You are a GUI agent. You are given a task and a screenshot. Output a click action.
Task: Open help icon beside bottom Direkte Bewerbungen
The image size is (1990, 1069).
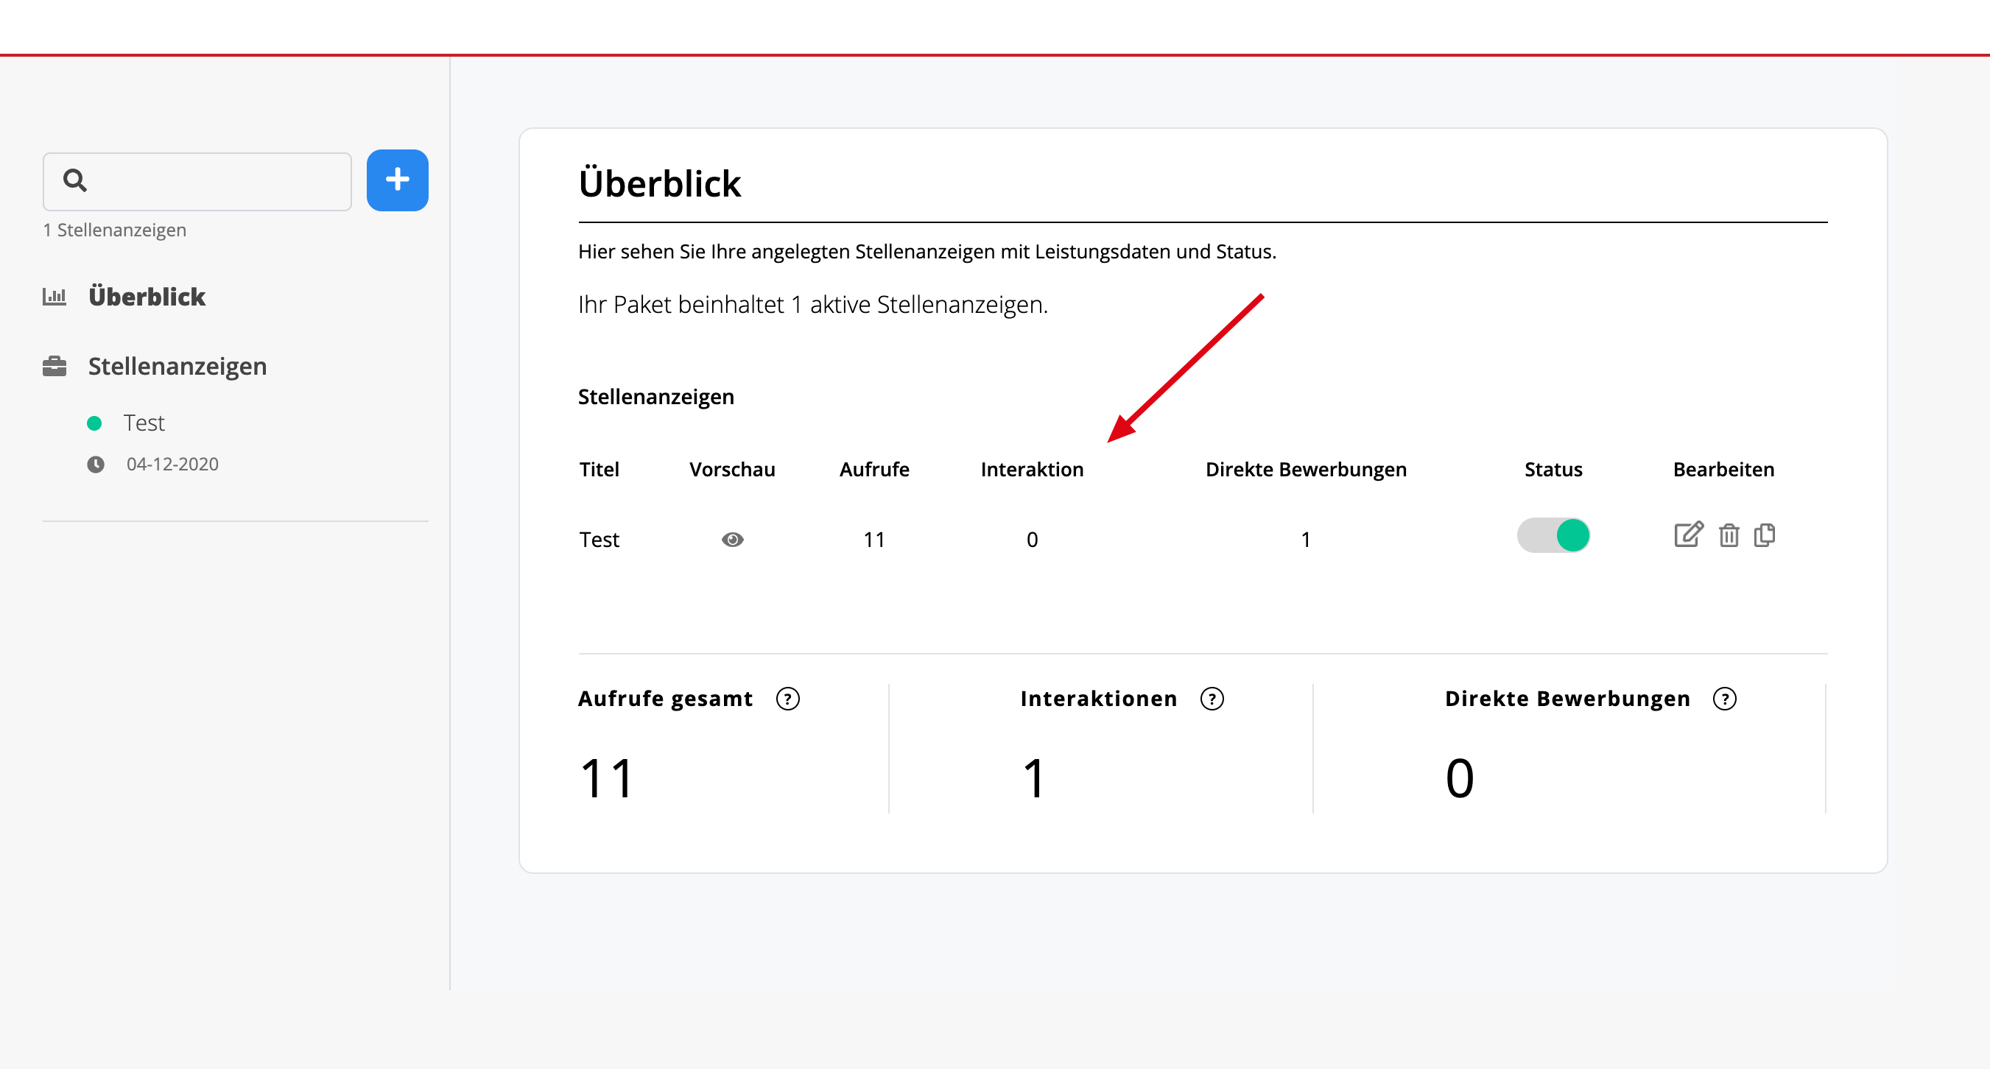tap(1725, 699)
